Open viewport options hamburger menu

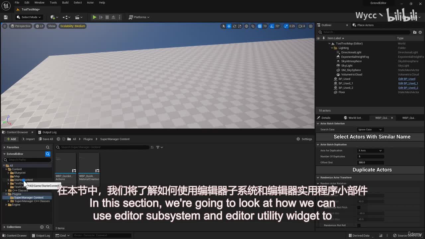tap(5, 26)
